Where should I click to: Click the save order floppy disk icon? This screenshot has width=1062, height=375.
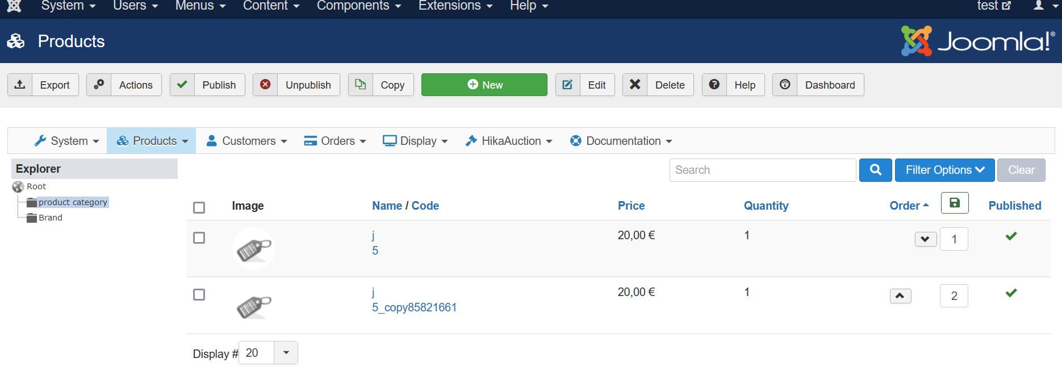coord(955,203)
